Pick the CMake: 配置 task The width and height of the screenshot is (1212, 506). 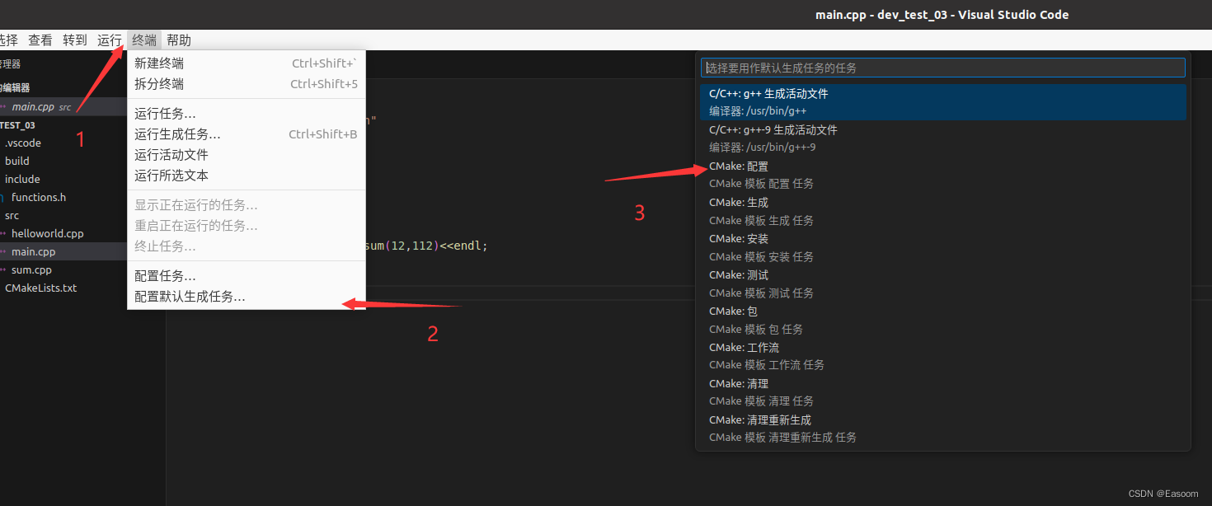click(x=943, y=175)
